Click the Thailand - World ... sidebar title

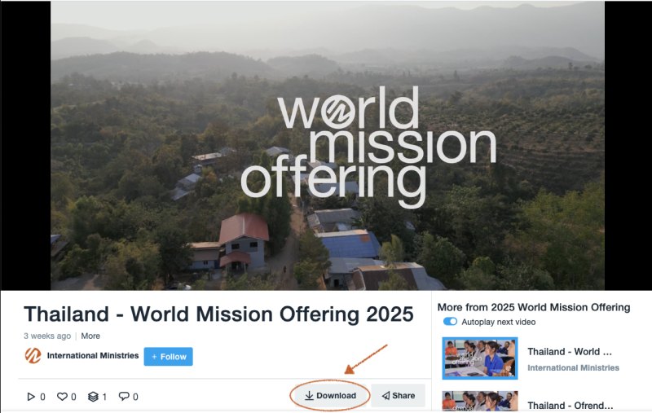click(x=570, y=352)
